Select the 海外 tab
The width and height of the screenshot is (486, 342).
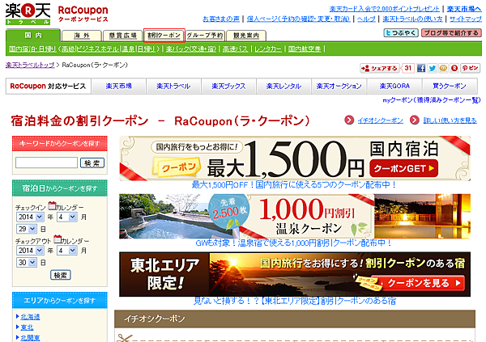pos(82,36)
